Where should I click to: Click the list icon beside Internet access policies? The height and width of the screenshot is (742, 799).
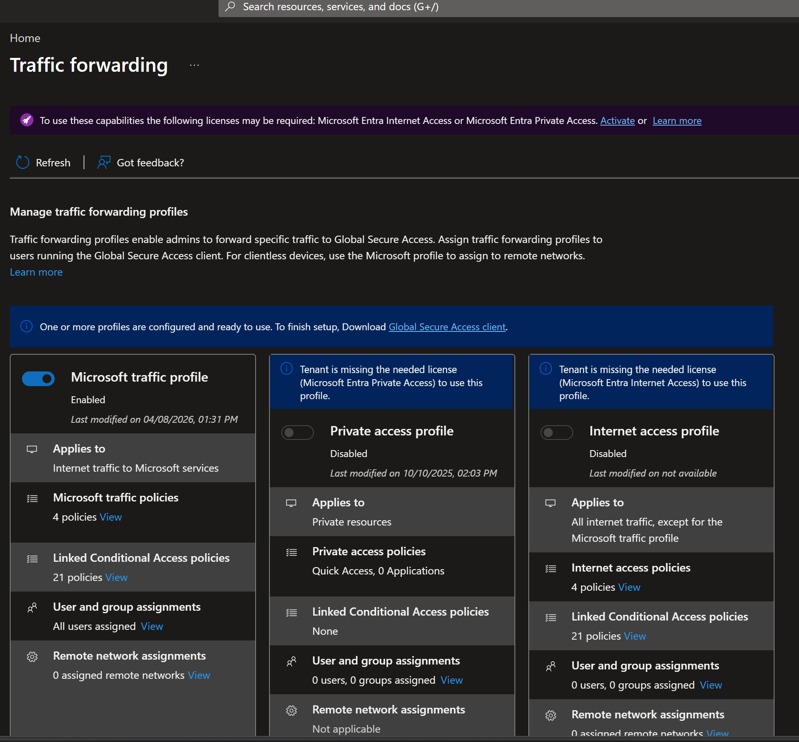[x=551, y=568]
